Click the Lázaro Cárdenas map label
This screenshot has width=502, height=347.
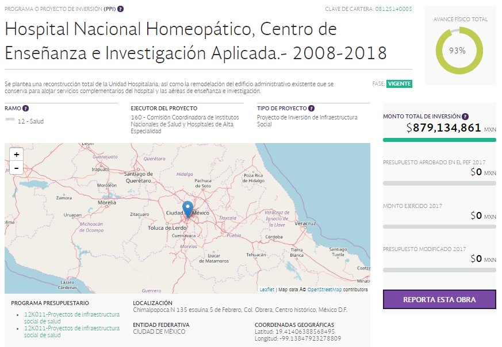(67, 284)
